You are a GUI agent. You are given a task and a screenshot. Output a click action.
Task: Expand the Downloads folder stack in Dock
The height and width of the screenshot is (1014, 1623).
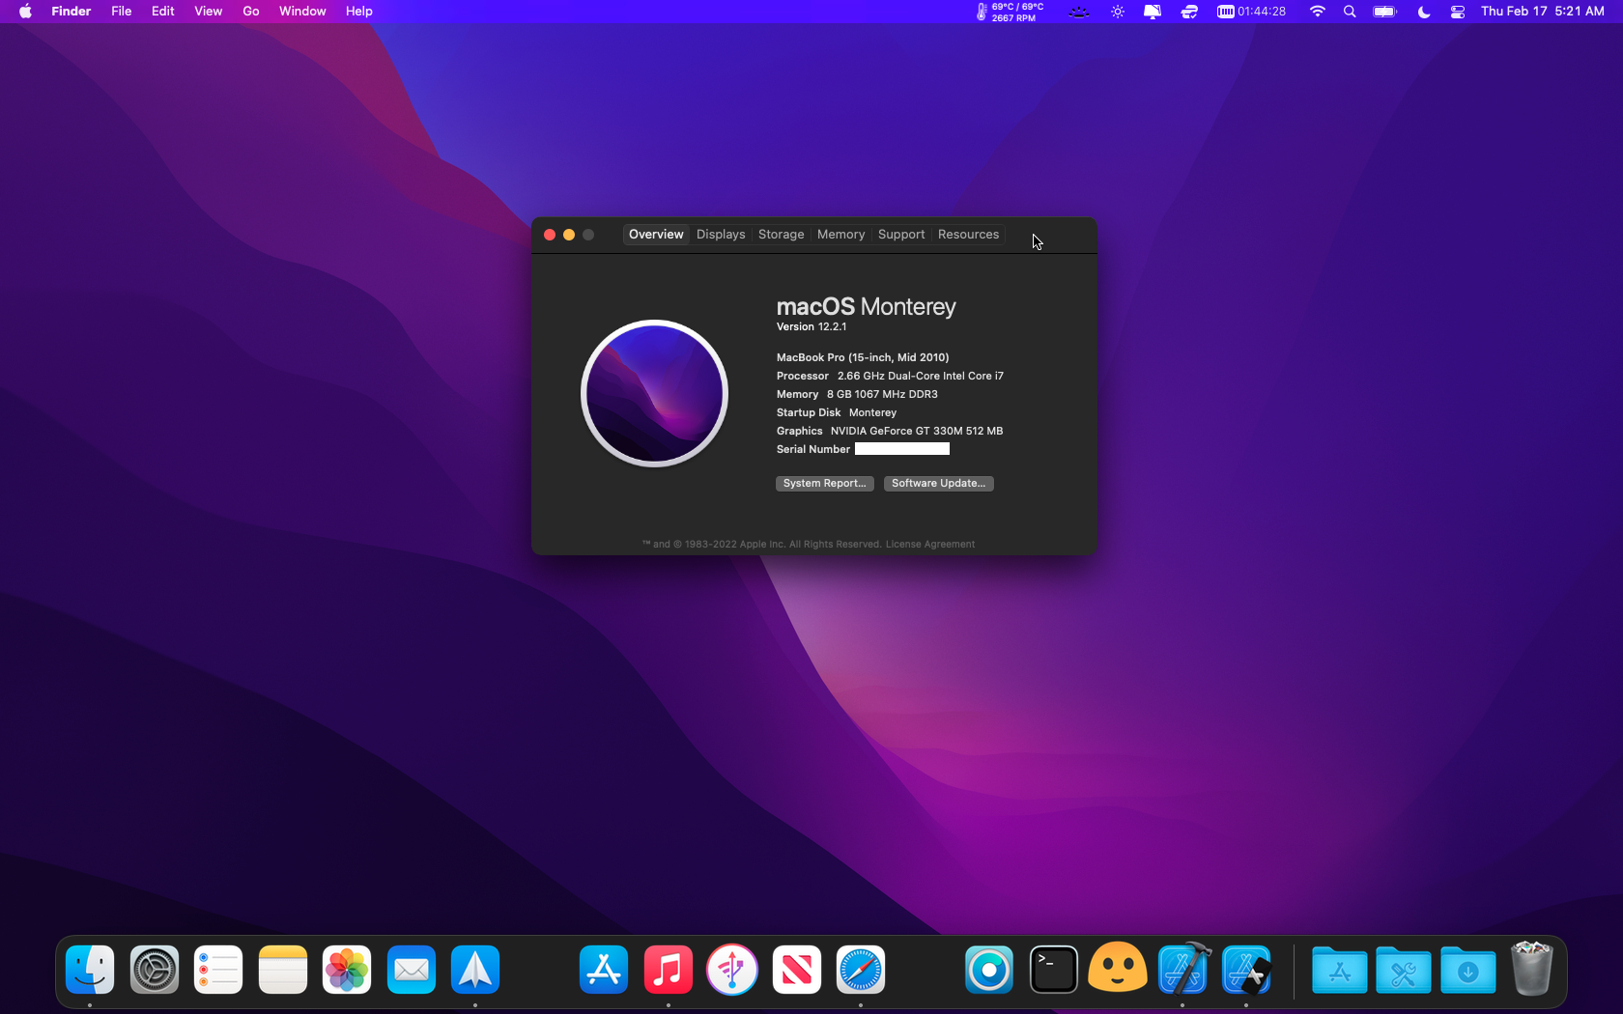point(1467,970)
